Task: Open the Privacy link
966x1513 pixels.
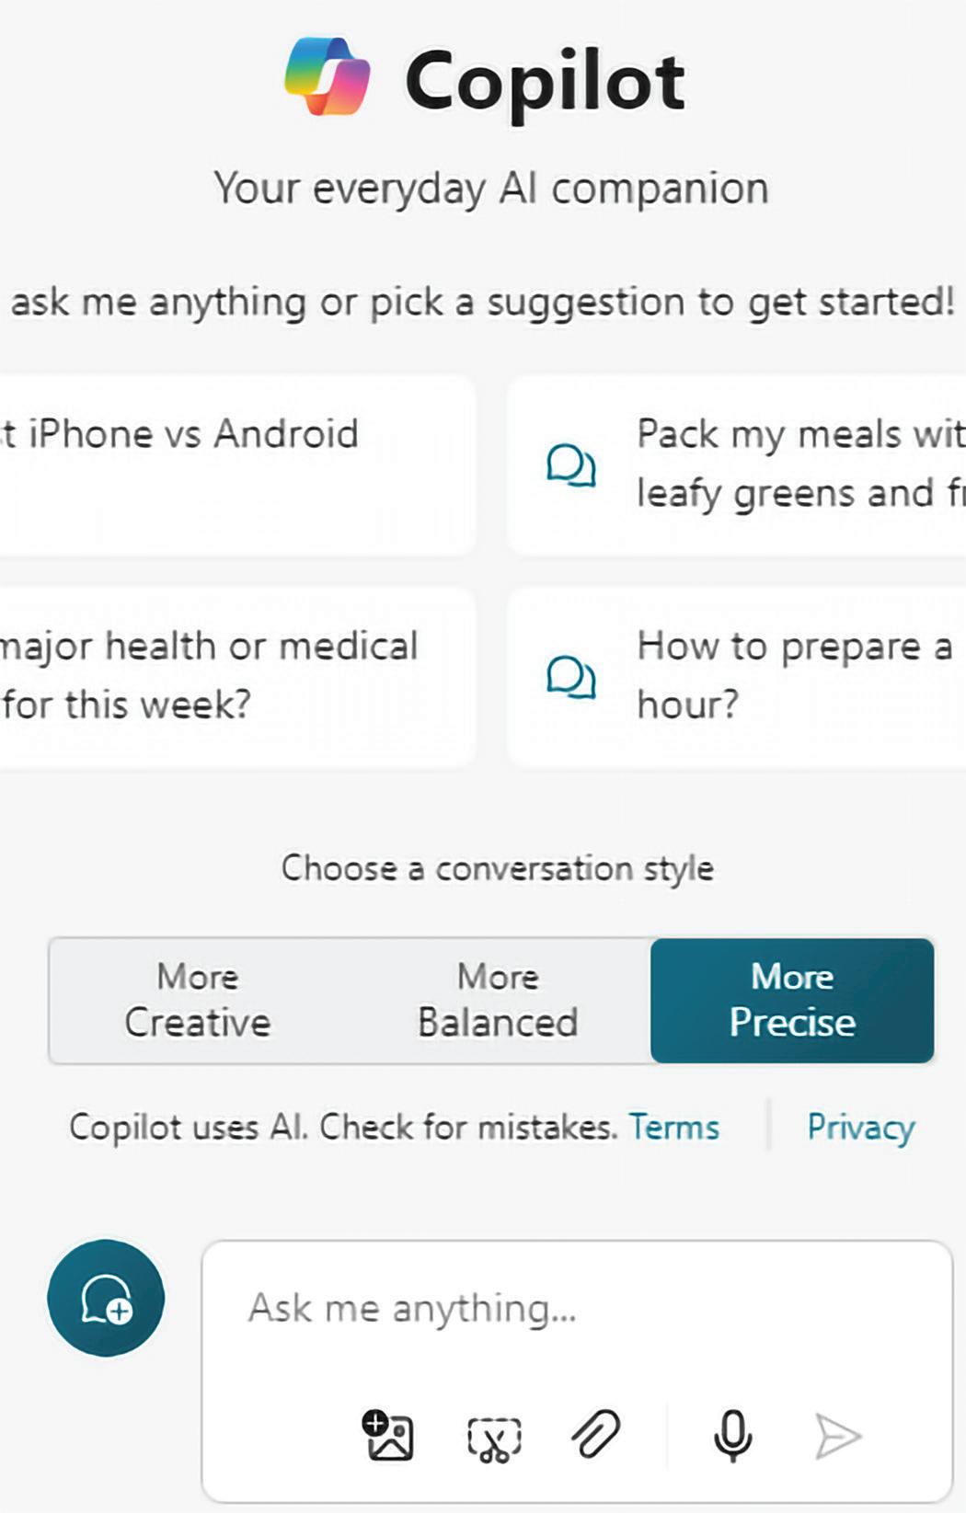Action: click(860, 1127)
